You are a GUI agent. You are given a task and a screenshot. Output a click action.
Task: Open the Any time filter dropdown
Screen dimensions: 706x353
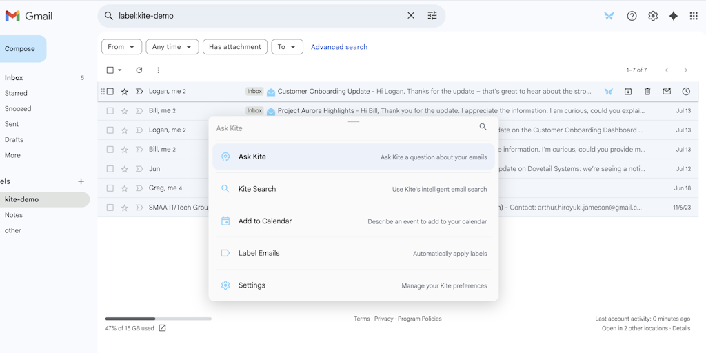[172, 47]
